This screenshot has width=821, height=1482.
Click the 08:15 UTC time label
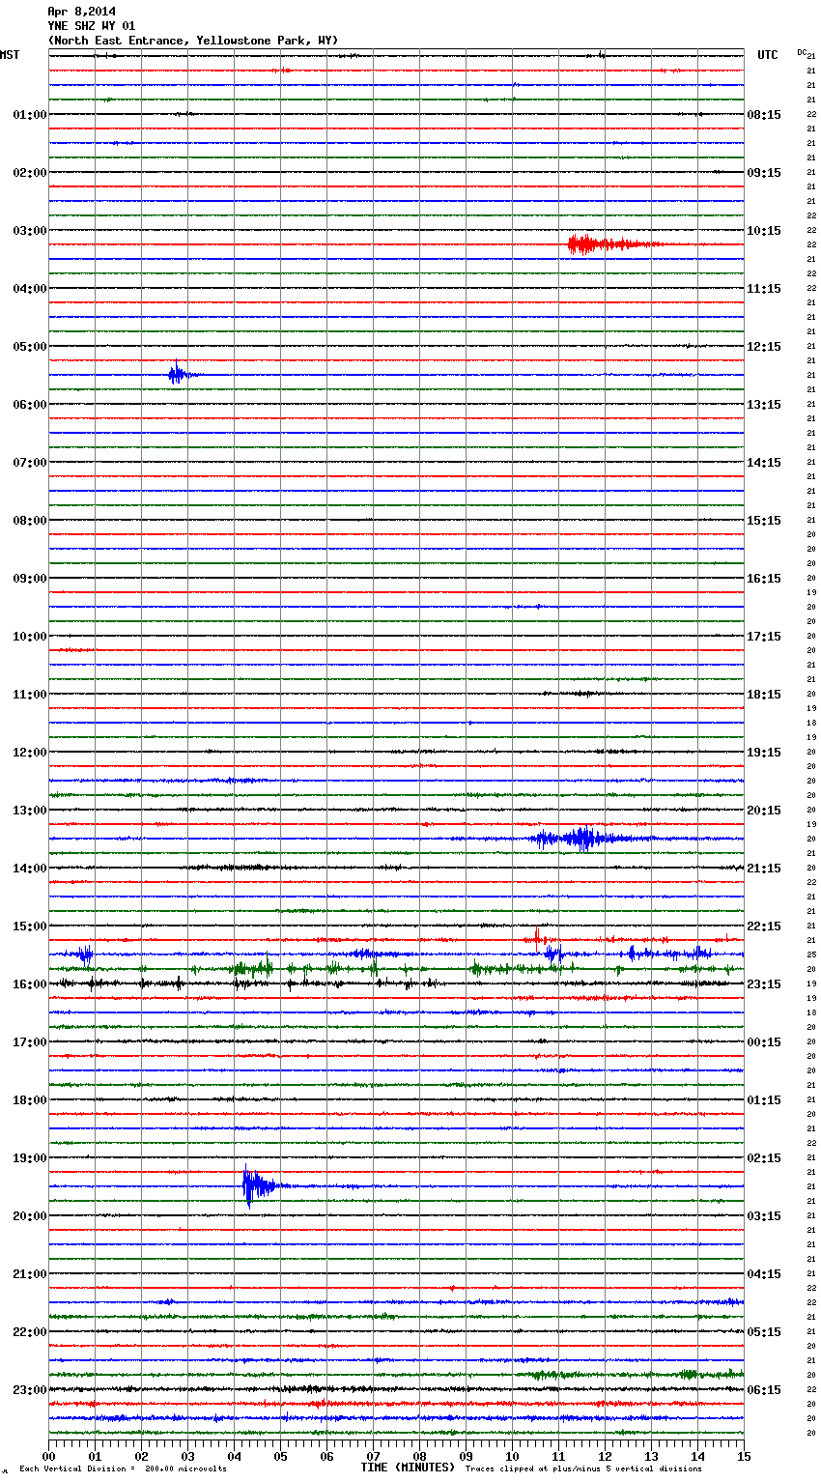point(764,115)
